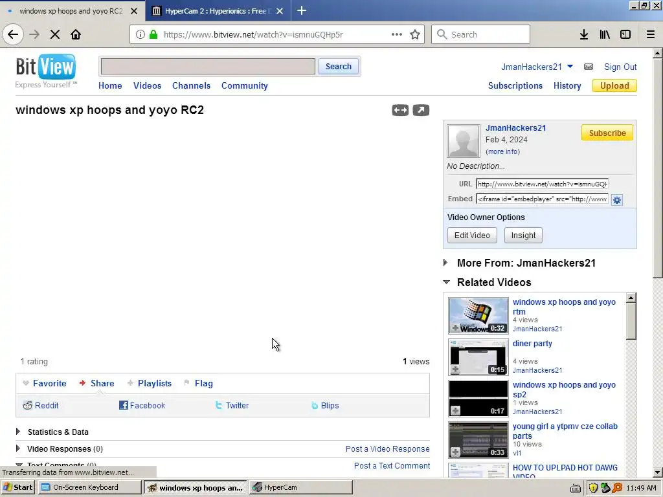
Task: Switch to HyperCam taskbar window
Action: point(300,487)
